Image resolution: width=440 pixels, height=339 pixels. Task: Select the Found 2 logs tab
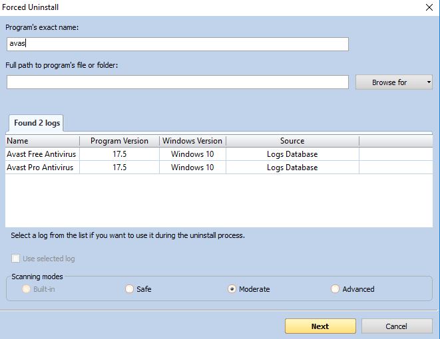tap(37, 123)
